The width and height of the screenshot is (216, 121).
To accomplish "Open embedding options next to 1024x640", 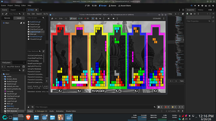I will click(164, 18).
